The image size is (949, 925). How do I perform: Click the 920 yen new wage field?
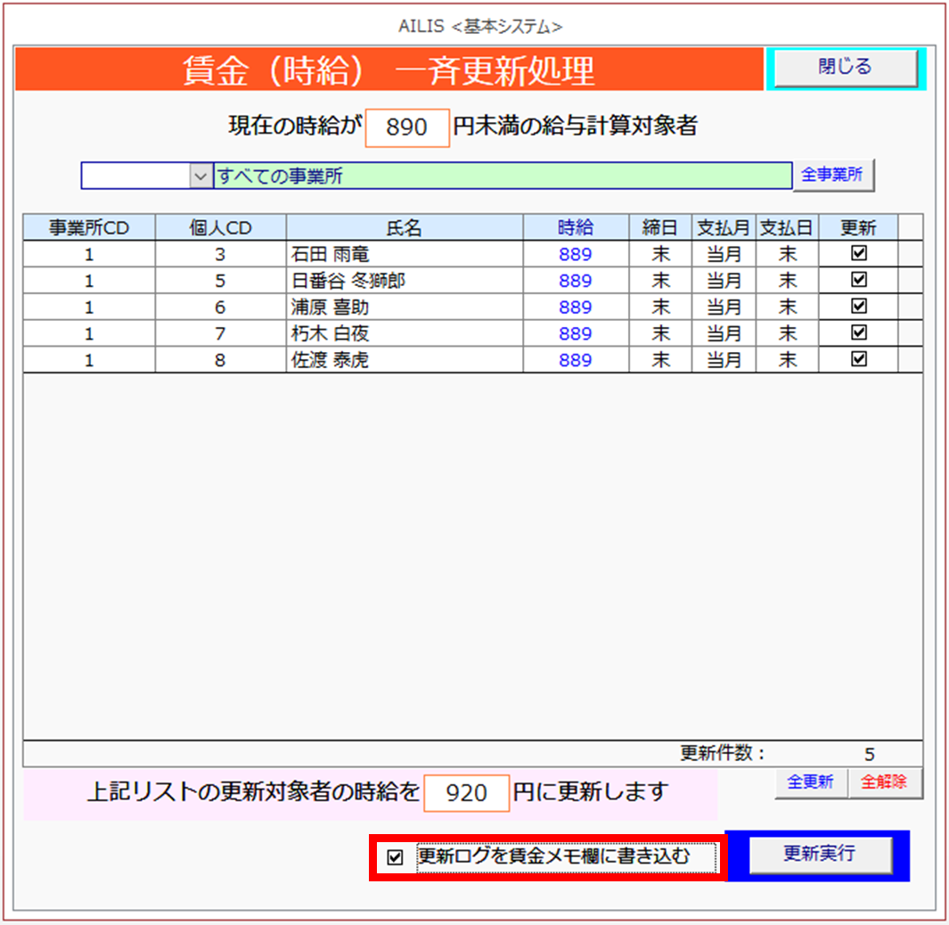tap(466, 793)
